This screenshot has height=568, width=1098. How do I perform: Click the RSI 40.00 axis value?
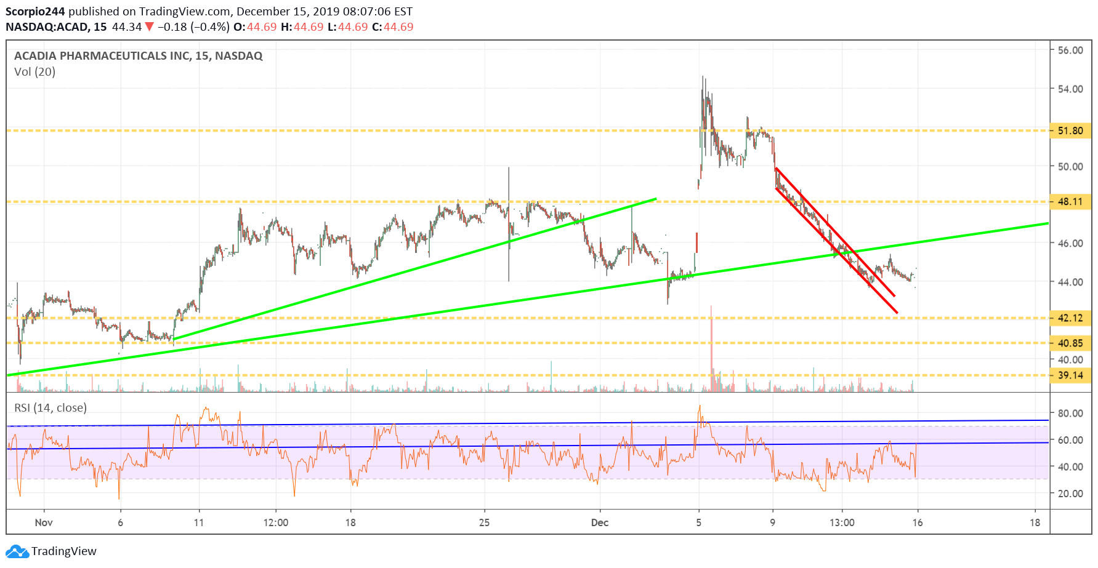tap(1070, 467)
